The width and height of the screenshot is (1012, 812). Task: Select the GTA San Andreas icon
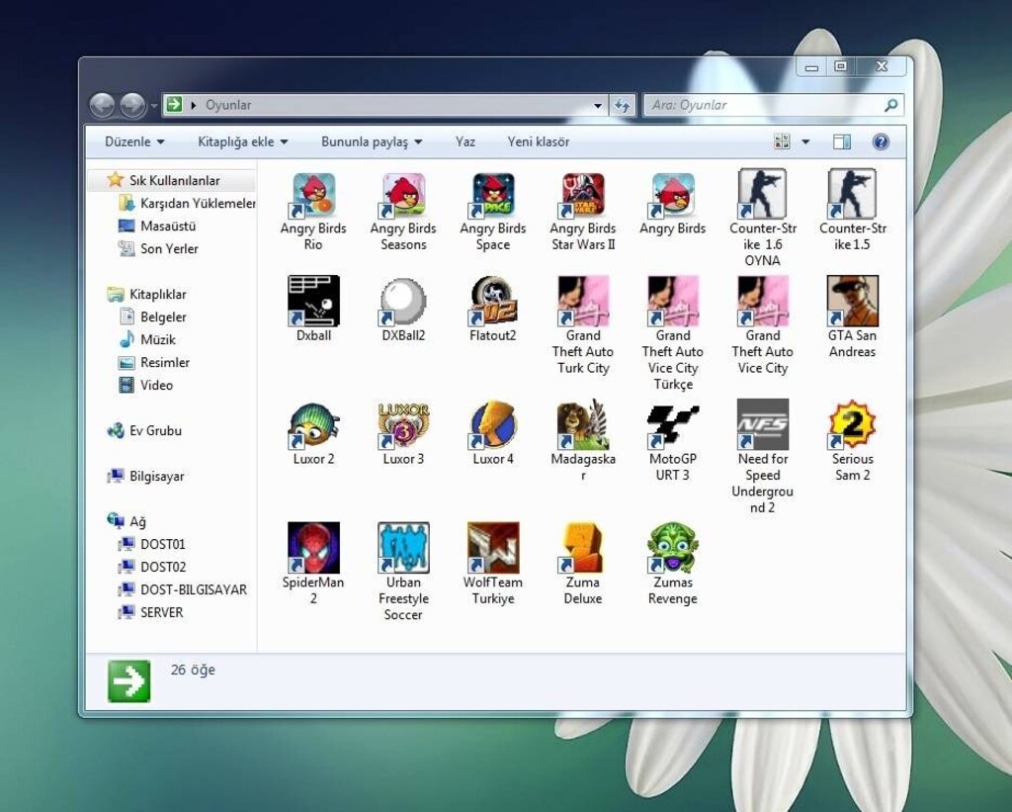tap(852, 317)
